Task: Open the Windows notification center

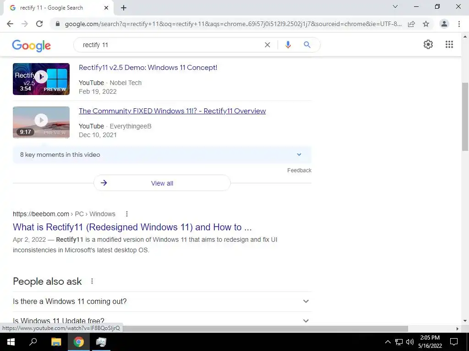Action: [454, 342]
